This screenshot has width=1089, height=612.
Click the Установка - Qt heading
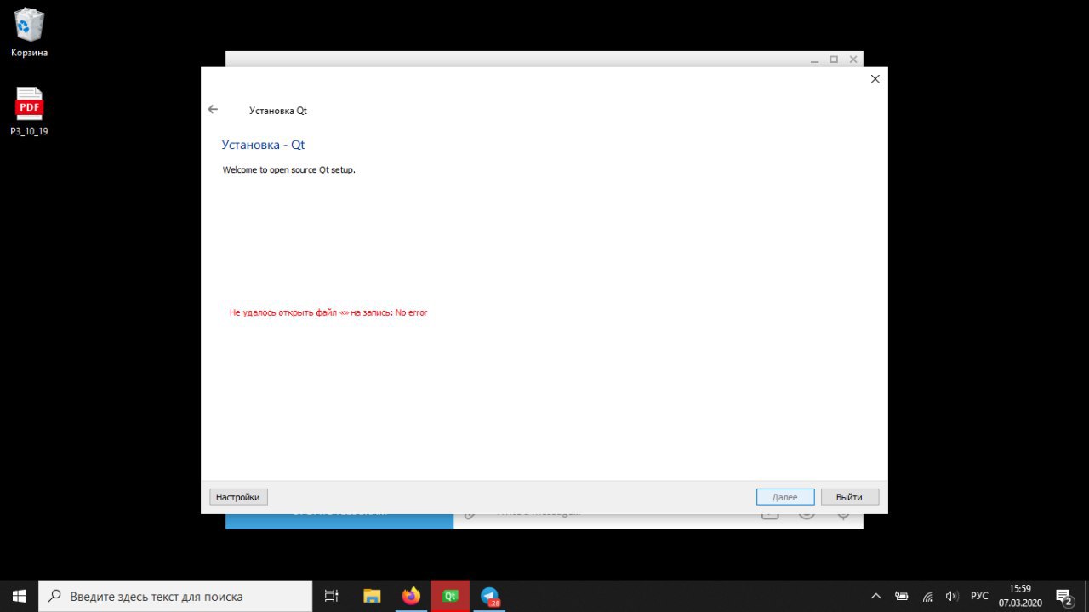[x=263, y=145]
